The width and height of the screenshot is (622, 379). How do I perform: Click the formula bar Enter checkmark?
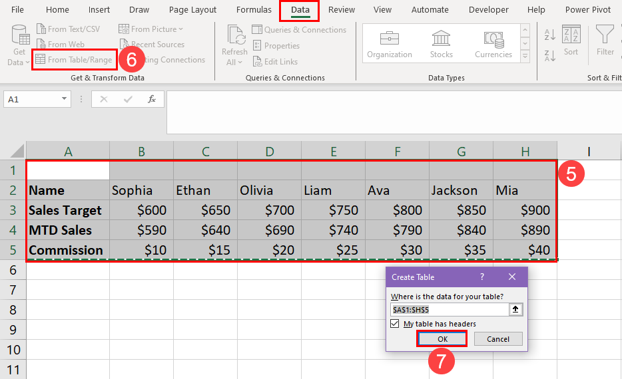click(128, 99)
